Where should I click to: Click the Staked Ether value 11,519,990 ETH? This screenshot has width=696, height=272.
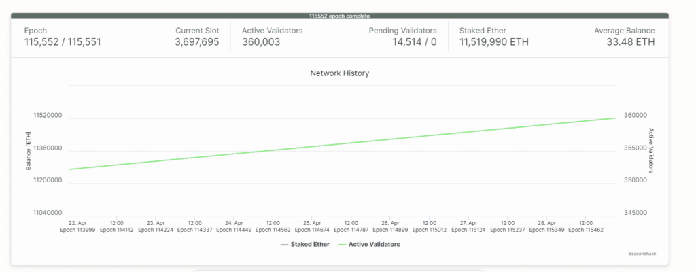coord(494,42)
